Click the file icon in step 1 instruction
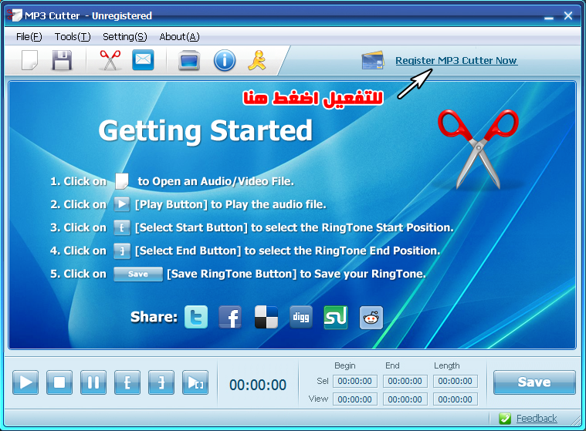The image size is (586, 431). click(122, 181)
